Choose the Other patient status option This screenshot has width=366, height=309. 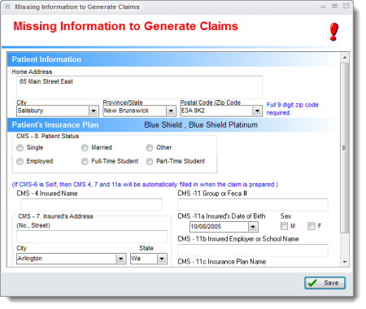(150, 148)
